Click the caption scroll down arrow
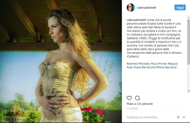 pyautogui.click(x=189, y=91)
